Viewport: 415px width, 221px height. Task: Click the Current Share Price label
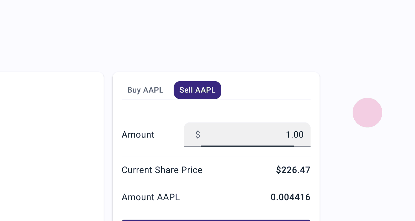pyautogui.click(x=162, y=170)
